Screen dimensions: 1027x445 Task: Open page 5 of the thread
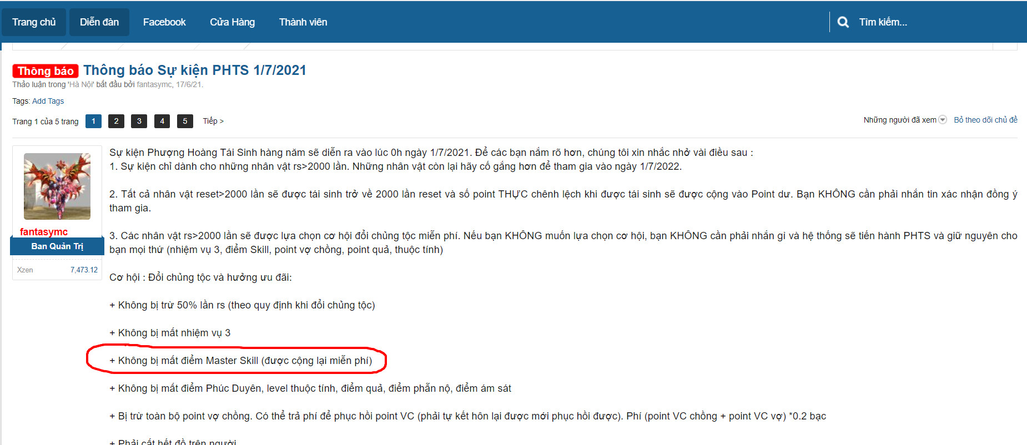(x=185, y=121)
